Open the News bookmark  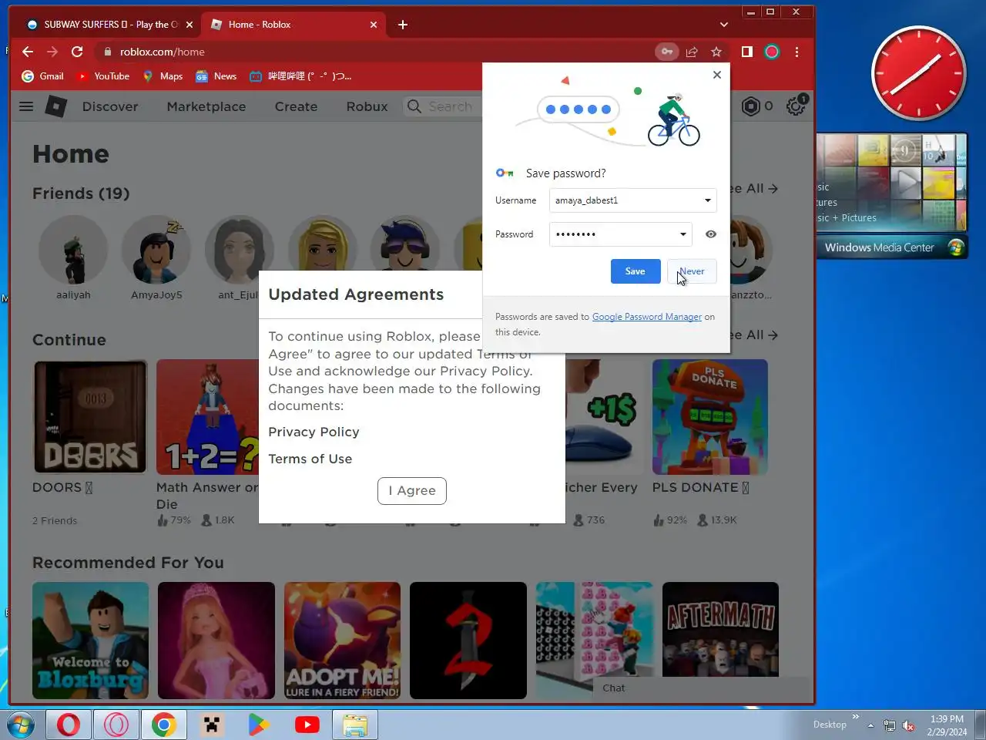(216, 76)
